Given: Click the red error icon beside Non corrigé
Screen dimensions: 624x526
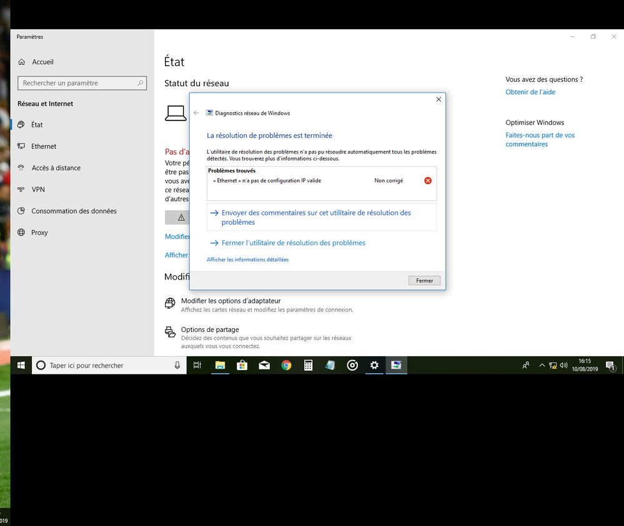Looking at the screenshot, I should pyautogui.click(x=428, y=180).
